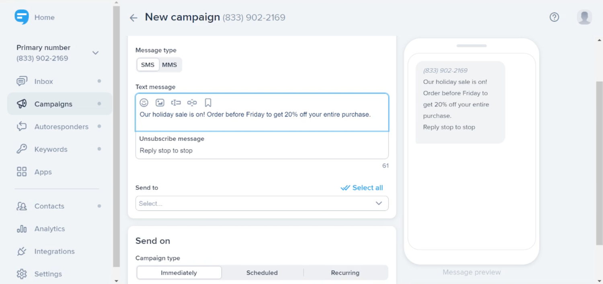Go back using the arrow beside New campaign
Image resolution: width=603 pixels, height=284 pixels.
click(133, 18)
